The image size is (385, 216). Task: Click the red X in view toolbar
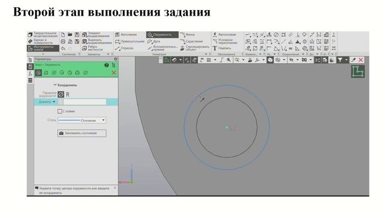pyautogui.click(x=361, y=60)
